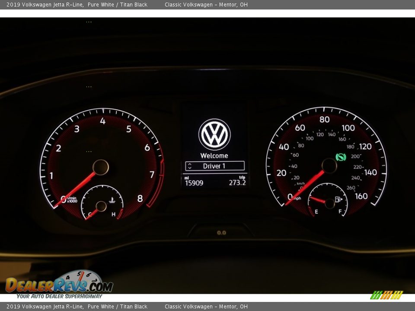415x311 pixels.
Task: Click the Your Auto Dealer Superhighway tagline
Action: [x=59, y=296]
